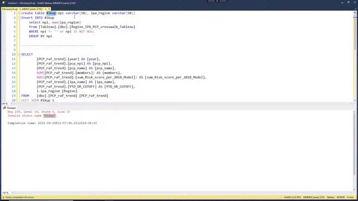This screenshot has width=358, height=201.
Task: Click 'select npi, max(ipa_region)' line
Action: coord(55,22)
